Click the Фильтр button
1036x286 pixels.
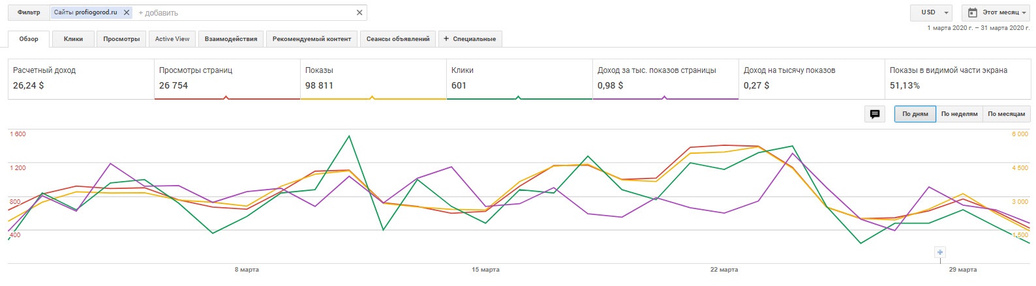click(x=29, y=12)
